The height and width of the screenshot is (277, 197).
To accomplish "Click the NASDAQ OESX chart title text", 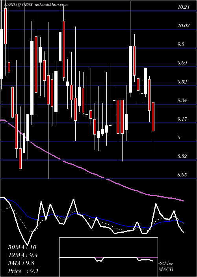I will (18, 5).
